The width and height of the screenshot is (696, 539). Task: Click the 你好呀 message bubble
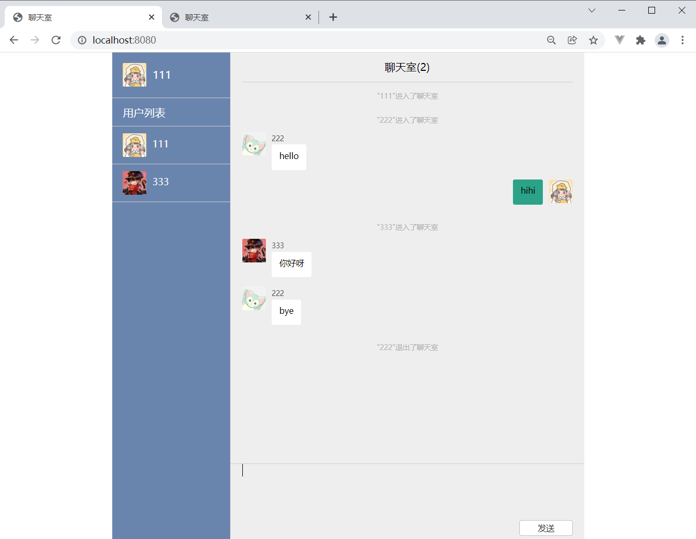[x=292, y=264]
